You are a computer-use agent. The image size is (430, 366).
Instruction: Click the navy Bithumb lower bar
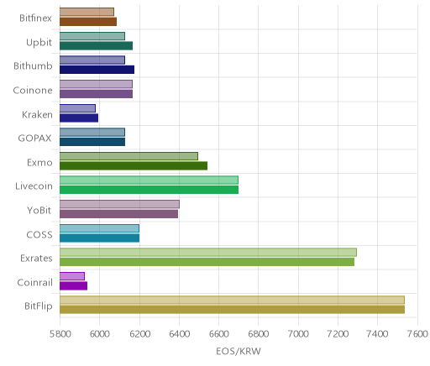coord(97,70)
